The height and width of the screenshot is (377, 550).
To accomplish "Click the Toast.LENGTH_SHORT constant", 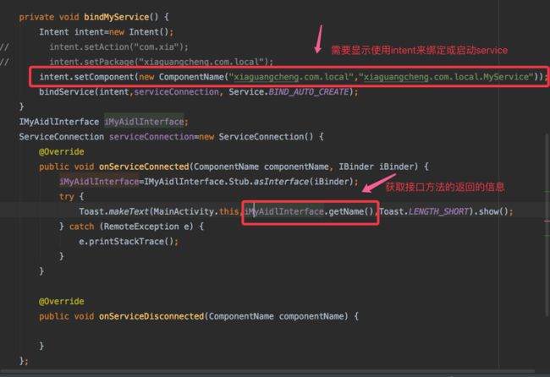I will tap(424, 211).
